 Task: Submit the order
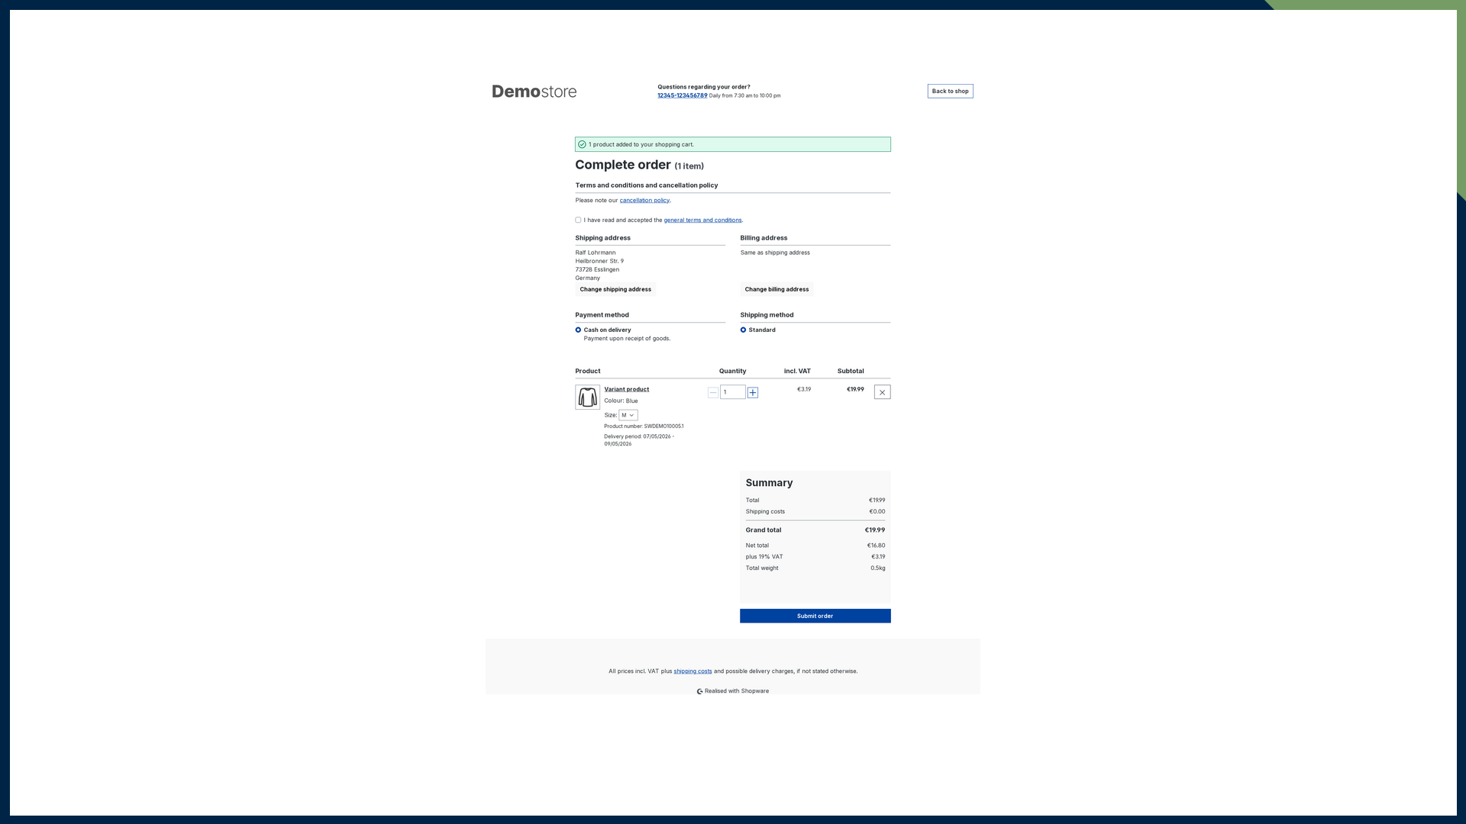click(815, 616)
